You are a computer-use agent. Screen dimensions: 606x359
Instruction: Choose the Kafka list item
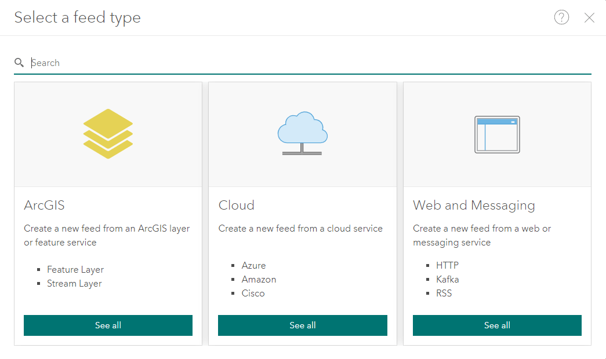[448, 280]
